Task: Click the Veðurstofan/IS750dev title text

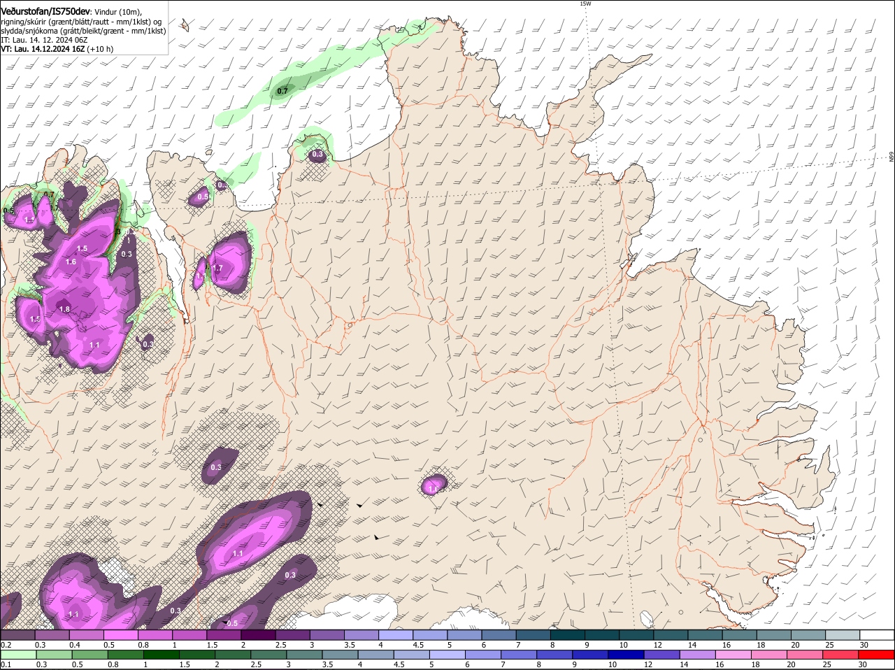Action: (45, 11)
